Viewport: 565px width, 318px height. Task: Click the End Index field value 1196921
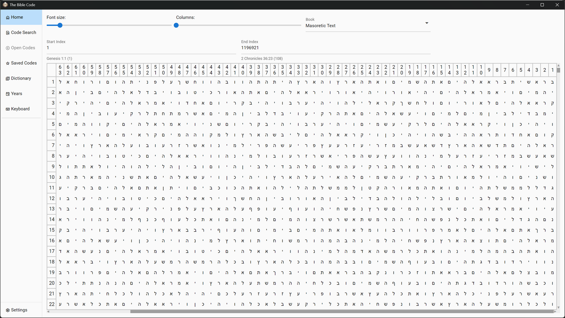tap(250, 48)
